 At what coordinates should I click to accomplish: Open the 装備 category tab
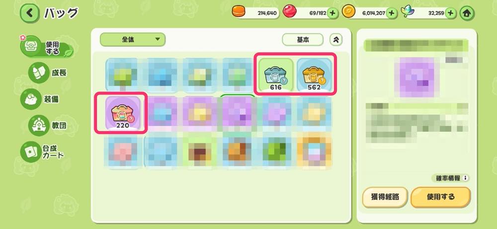40,99
